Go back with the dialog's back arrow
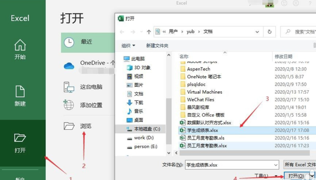Image resolution: width=316 pixels, height=180 pixels. pos(122,32)
